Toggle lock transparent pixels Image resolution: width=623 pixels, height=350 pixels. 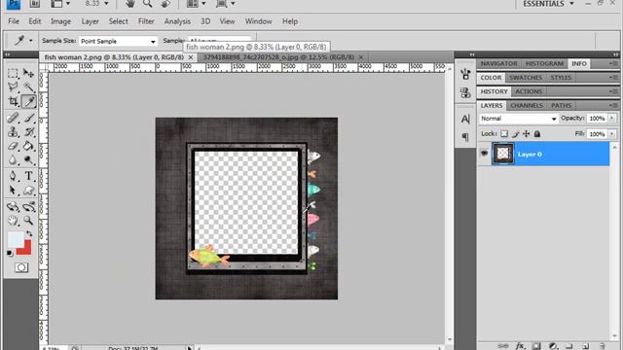[504, 134]
